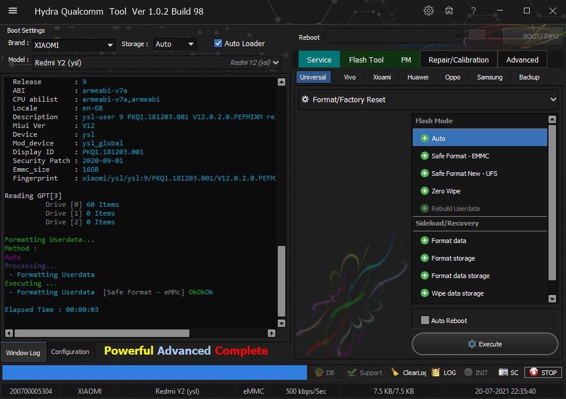
Task: Click flash mode list scrollbar thumb
Action: (x=552, y=202)
